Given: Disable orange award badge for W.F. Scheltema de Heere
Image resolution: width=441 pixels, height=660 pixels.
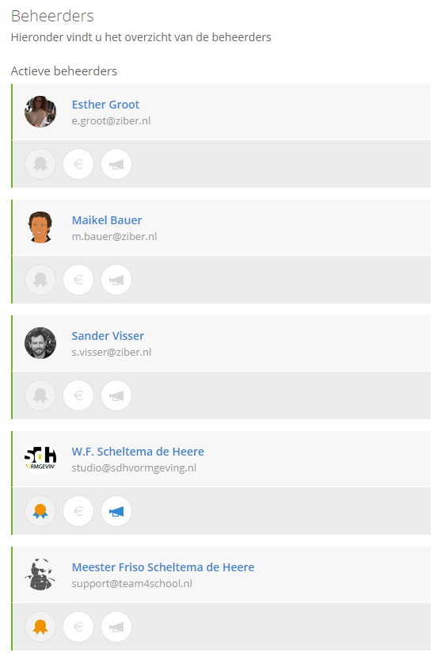Looking at the screenshot, I should click(x=40, y=511).
